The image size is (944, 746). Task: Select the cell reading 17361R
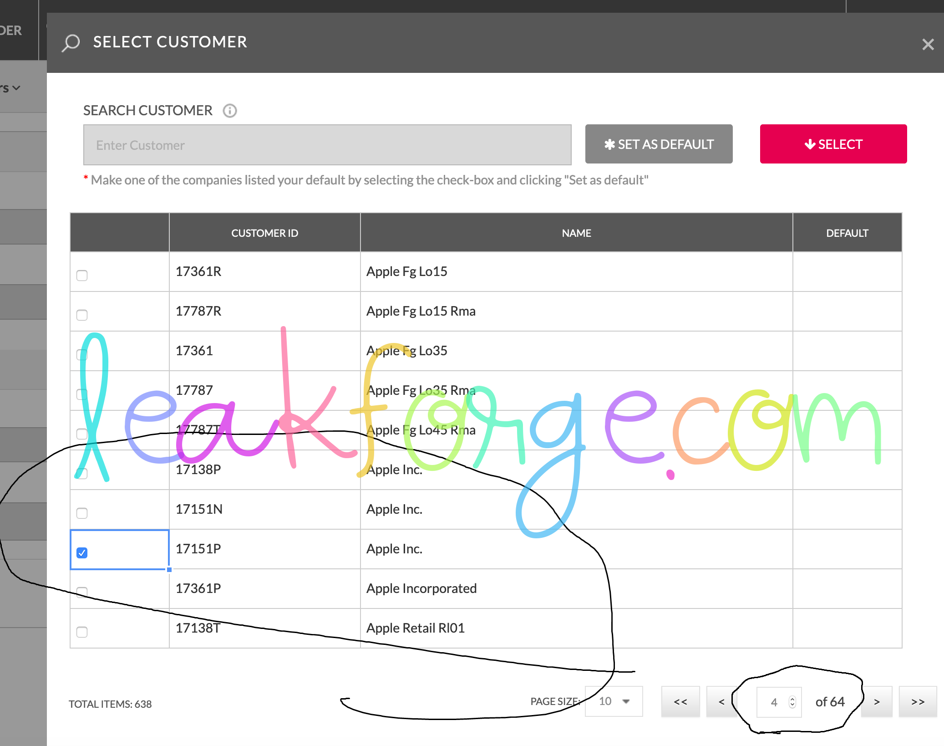pos(265,271)
